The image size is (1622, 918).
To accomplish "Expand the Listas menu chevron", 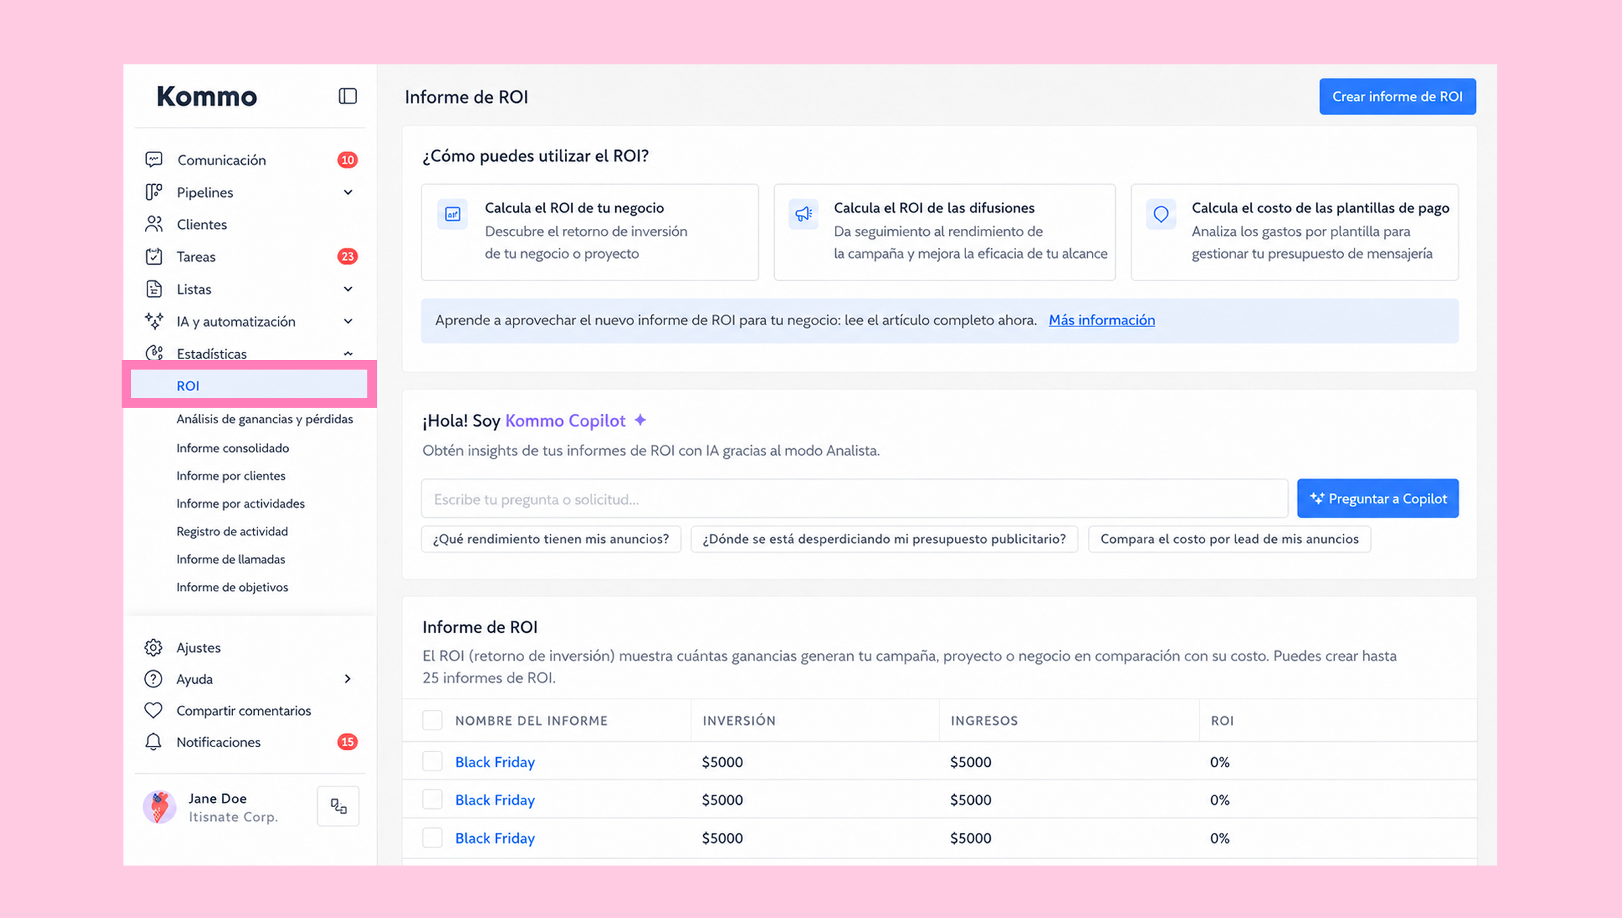I will [x=348, y=289].
